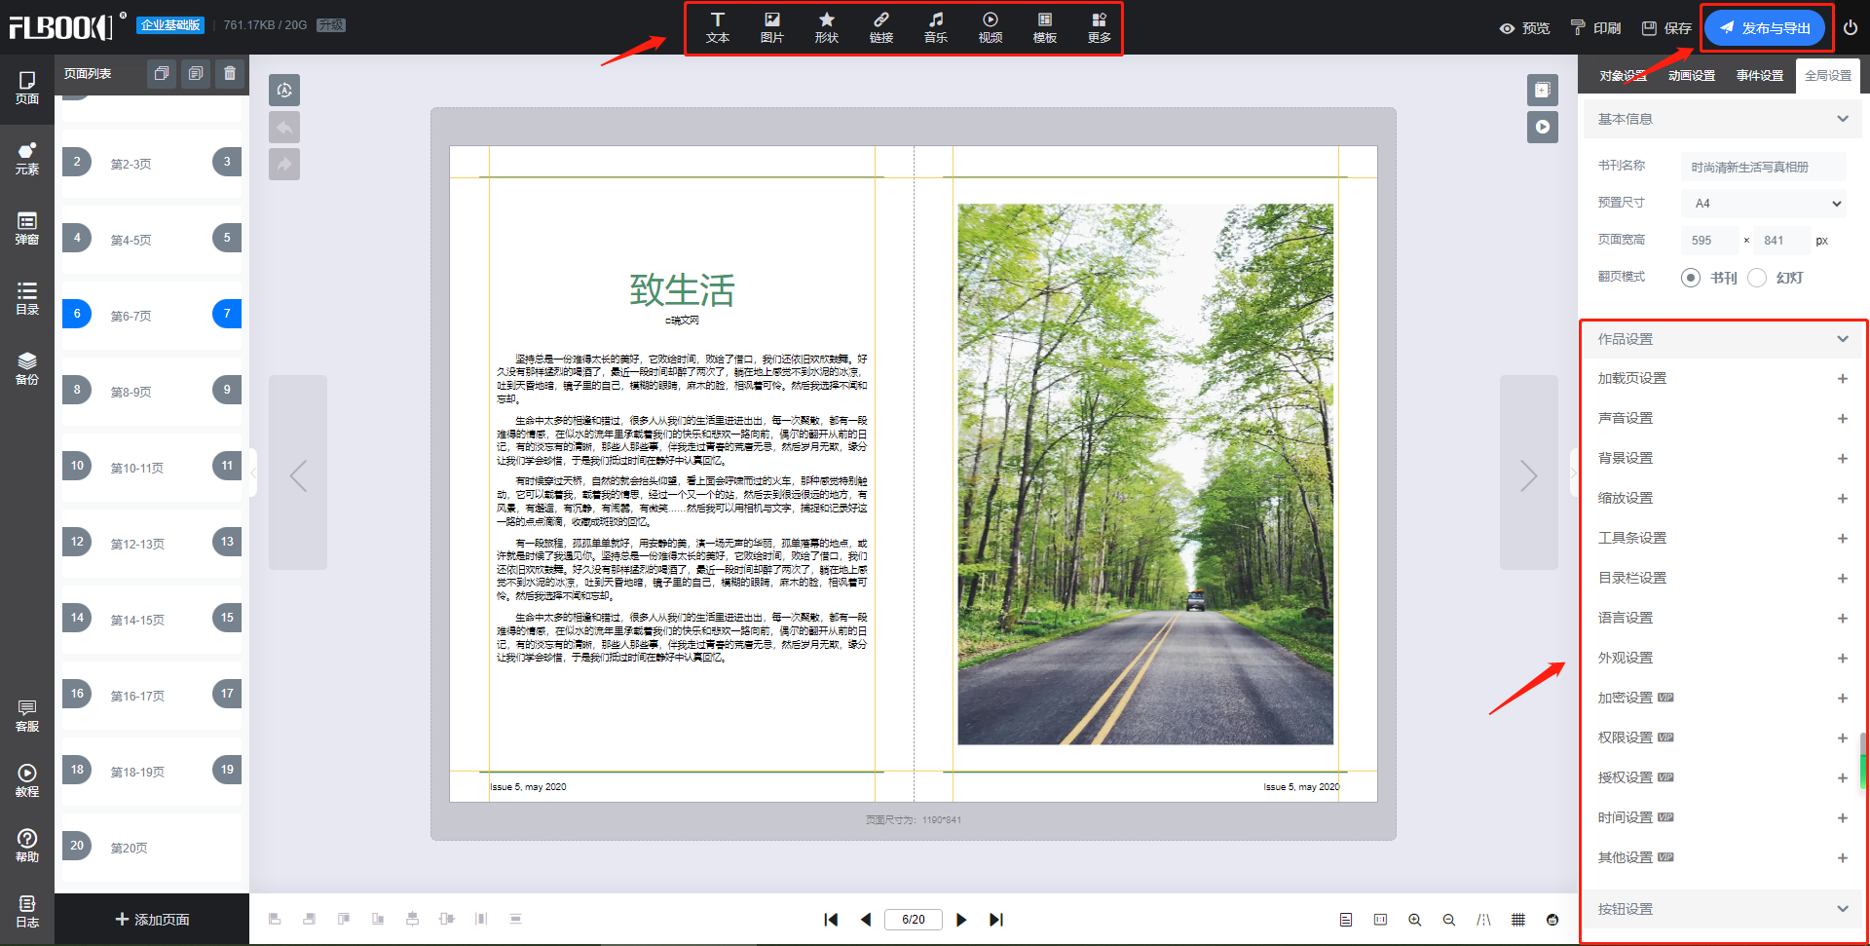Select the 第6-7页 page row
This screenshot has width=1870, height=946.
(x=152, y=314)
